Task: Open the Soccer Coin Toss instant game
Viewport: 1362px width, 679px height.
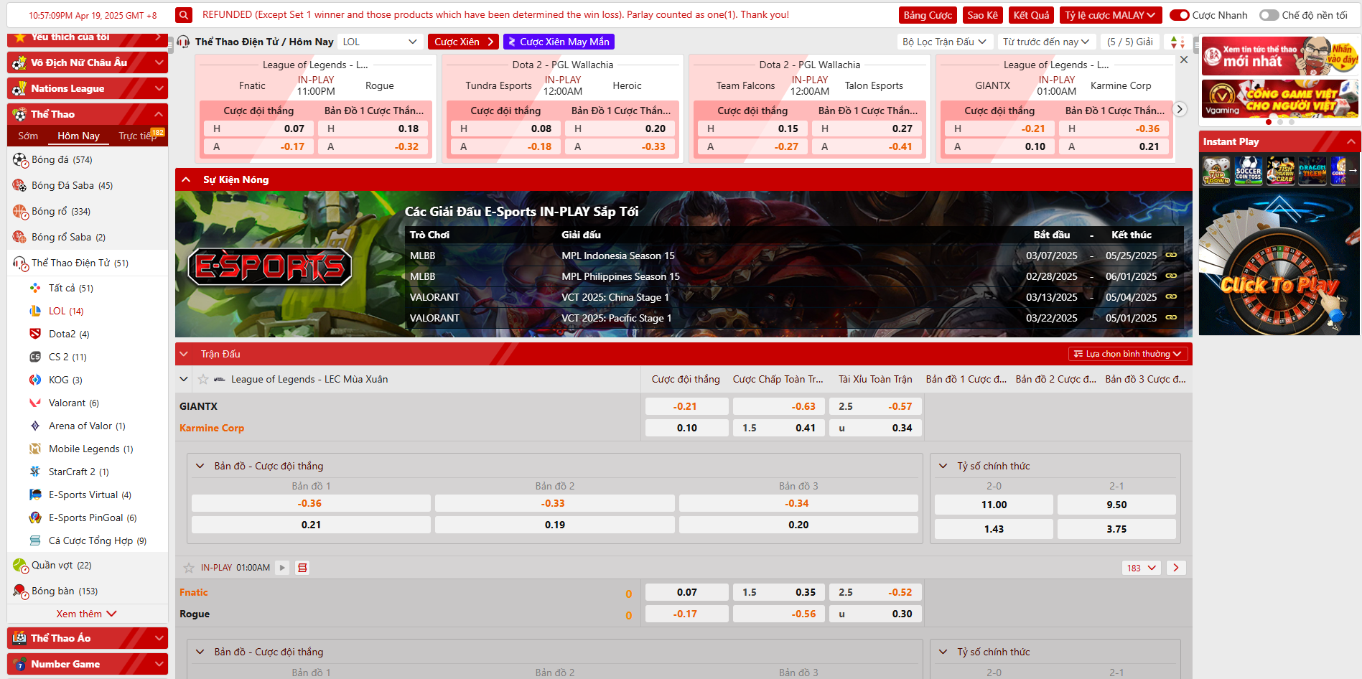Action: coord(1249,171)
